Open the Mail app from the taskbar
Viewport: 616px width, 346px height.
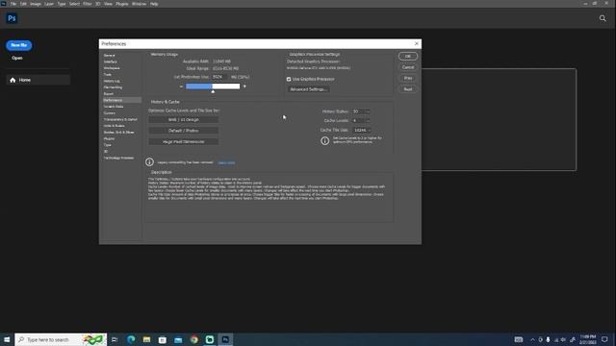pos(178,339)
